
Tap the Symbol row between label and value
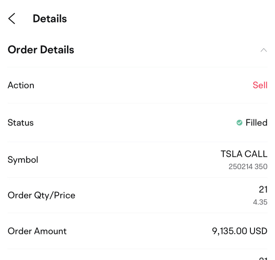(129, 160)
